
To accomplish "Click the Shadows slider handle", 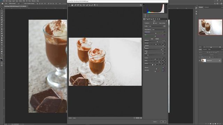I will coord(161,50).
